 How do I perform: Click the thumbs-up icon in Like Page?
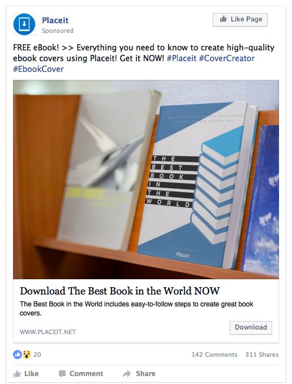click(223, 19)
